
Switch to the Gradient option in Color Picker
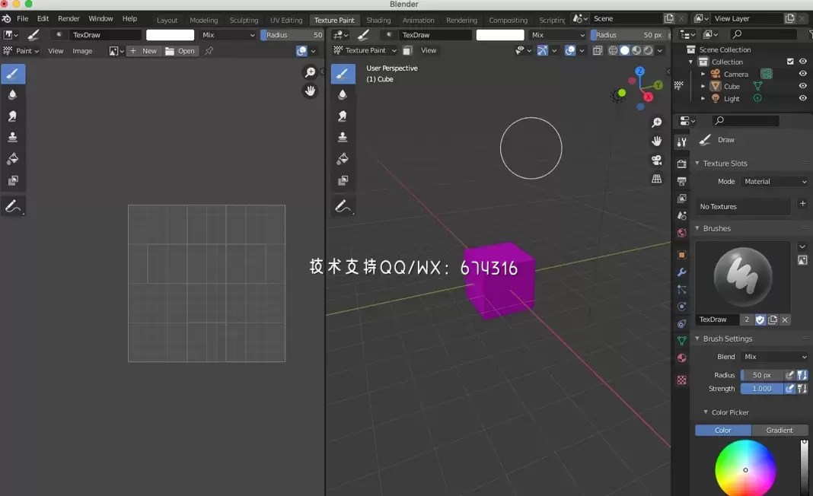[x=780, y=430]
